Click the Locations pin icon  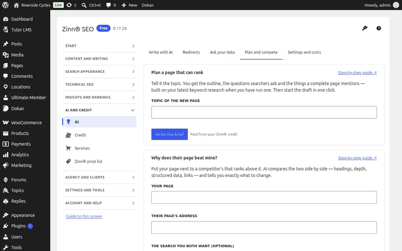(x=5, y=87)
